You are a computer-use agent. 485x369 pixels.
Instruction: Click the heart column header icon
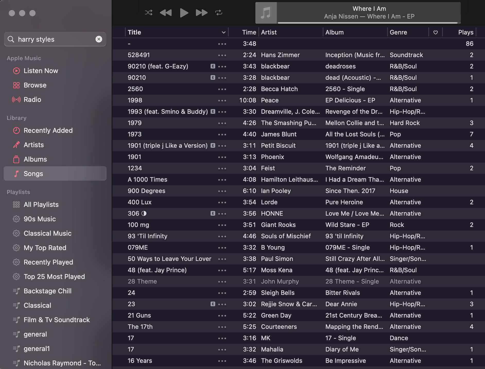point(435,32)
